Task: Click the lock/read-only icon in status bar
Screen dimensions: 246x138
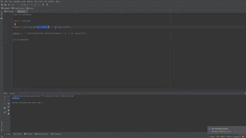Action: tap(243, 137)
